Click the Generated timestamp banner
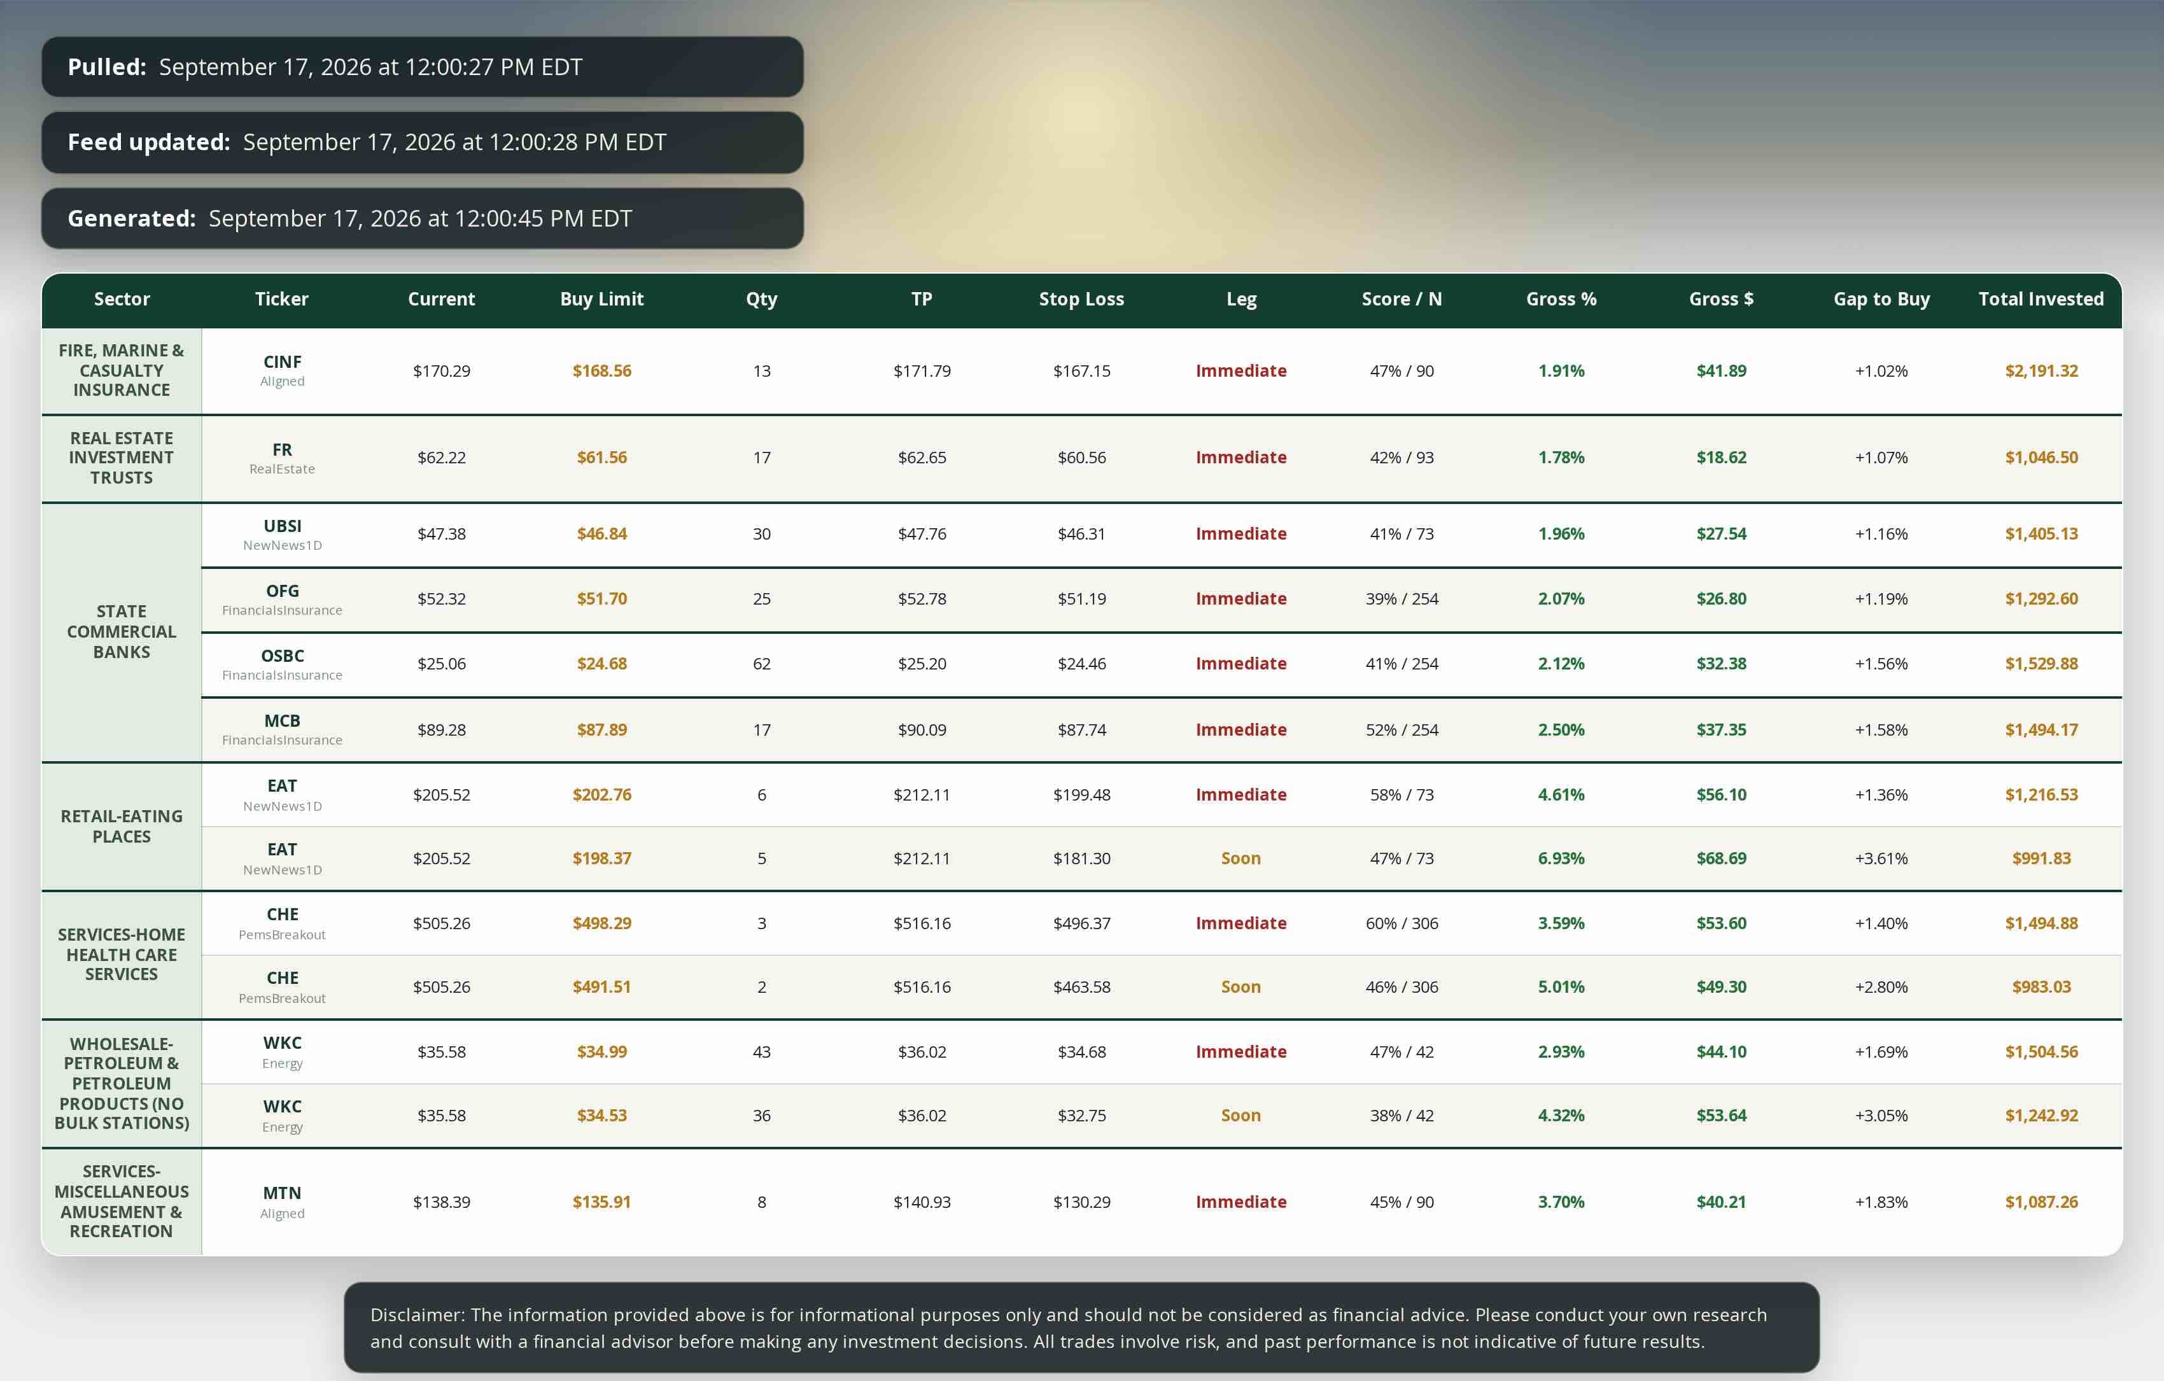The height and width of the screenshot is (1381, 2164). tap(423, 218)
